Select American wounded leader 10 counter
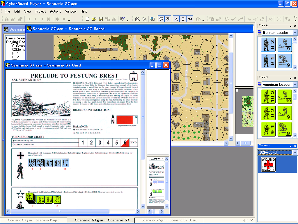 285,97
